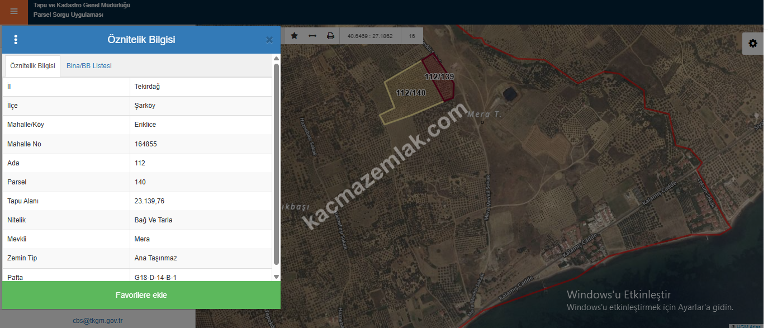
Task: Open the hamburger main menu
Action: pos(14,12)
